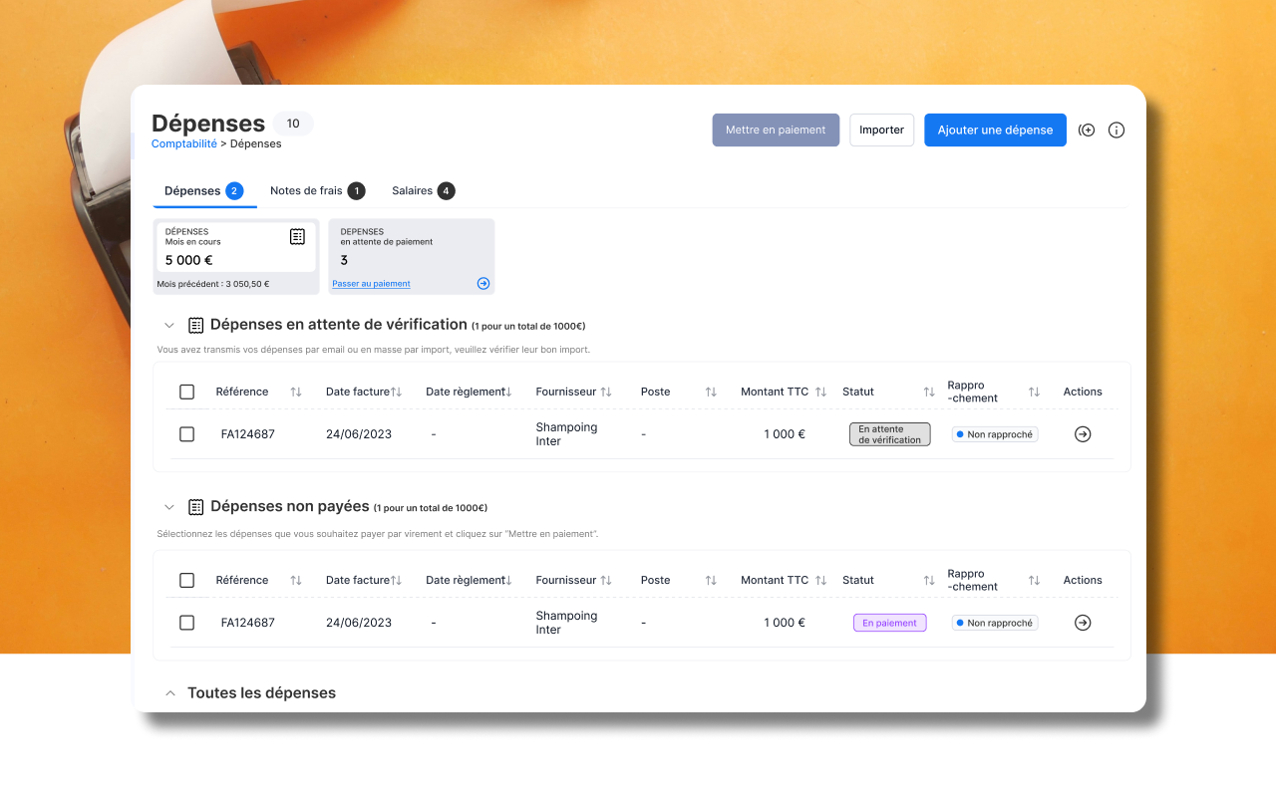Sort by Statut in the vérification table
This screenshot has width=1276, height=797.
[929, 392]
